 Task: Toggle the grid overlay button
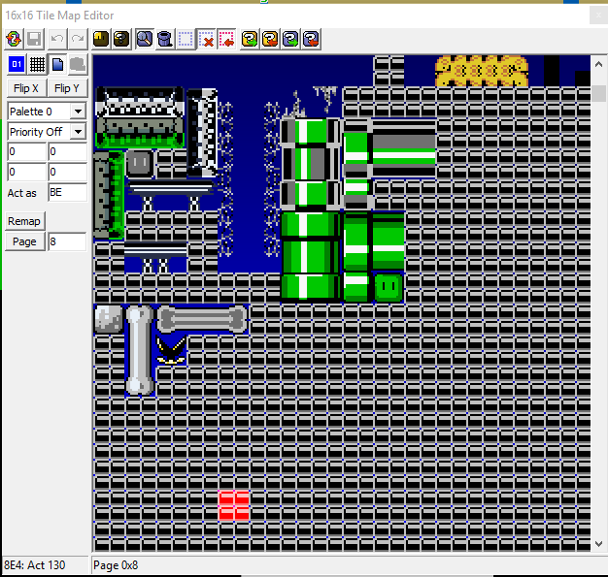(x=37, y=64)
